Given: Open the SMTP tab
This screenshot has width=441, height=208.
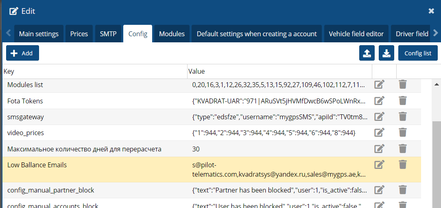Looking at the screenshot, I should (108, 34).
